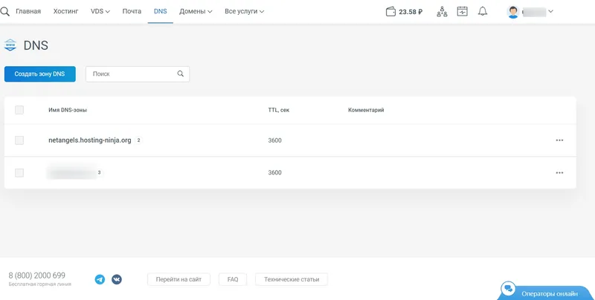Open the notifications bell
The height and width of the screenshot is (300, 595).
(483, 11)
